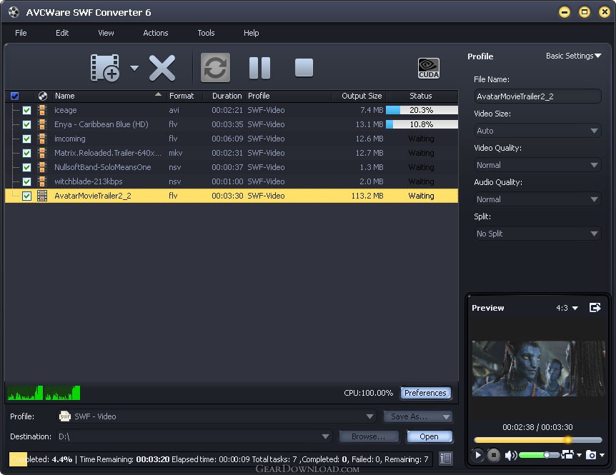Uncheck the Enya - Caribbean Blue (HD) checkbox
Image resolution: width=616 pixels, height=475 pixels.
point(26,124)
